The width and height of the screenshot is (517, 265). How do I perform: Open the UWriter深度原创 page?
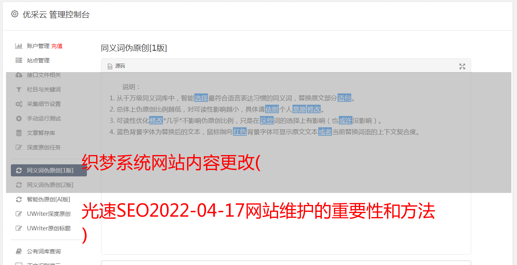pyautogui.click(x=49, y=214)
